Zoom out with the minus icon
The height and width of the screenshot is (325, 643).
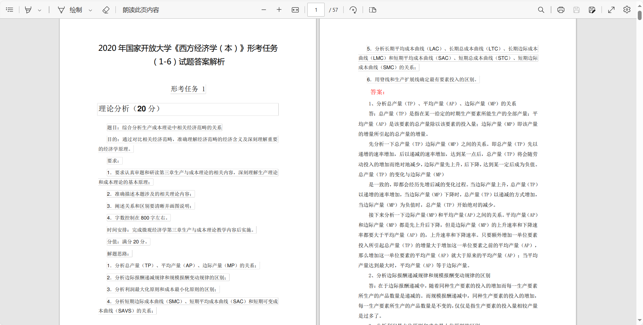tap(264, 10)
